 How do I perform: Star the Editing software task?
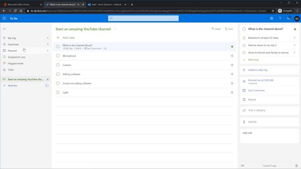[x=232, y=74]
